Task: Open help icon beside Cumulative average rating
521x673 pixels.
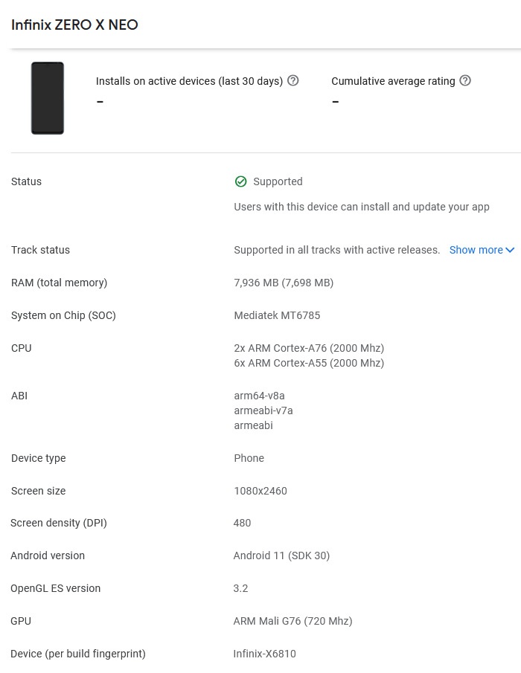Action: [465, 81]
